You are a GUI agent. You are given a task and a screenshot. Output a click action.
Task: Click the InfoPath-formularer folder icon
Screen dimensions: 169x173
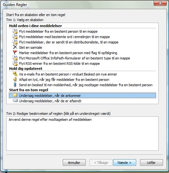[x=15, y=58]
